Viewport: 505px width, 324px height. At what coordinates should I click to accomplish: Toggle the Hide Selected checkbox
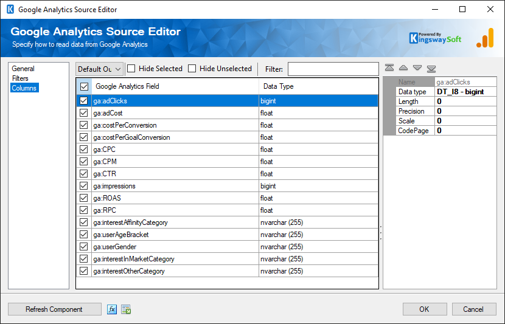pyautogui.click(x=131, y=69)
